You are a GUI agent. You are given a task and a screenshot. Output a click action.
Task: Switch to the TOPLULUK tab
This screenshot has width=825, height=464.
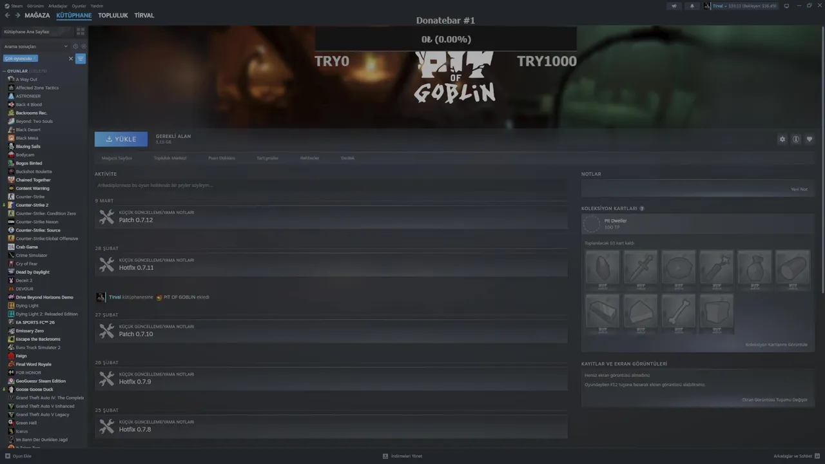[x=113, y=15]
